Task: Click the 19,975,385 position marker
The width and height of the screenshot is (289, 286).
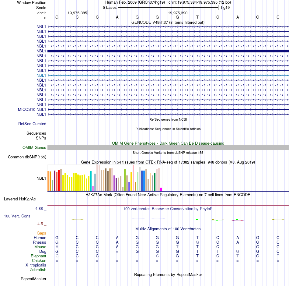Action: 77,13
